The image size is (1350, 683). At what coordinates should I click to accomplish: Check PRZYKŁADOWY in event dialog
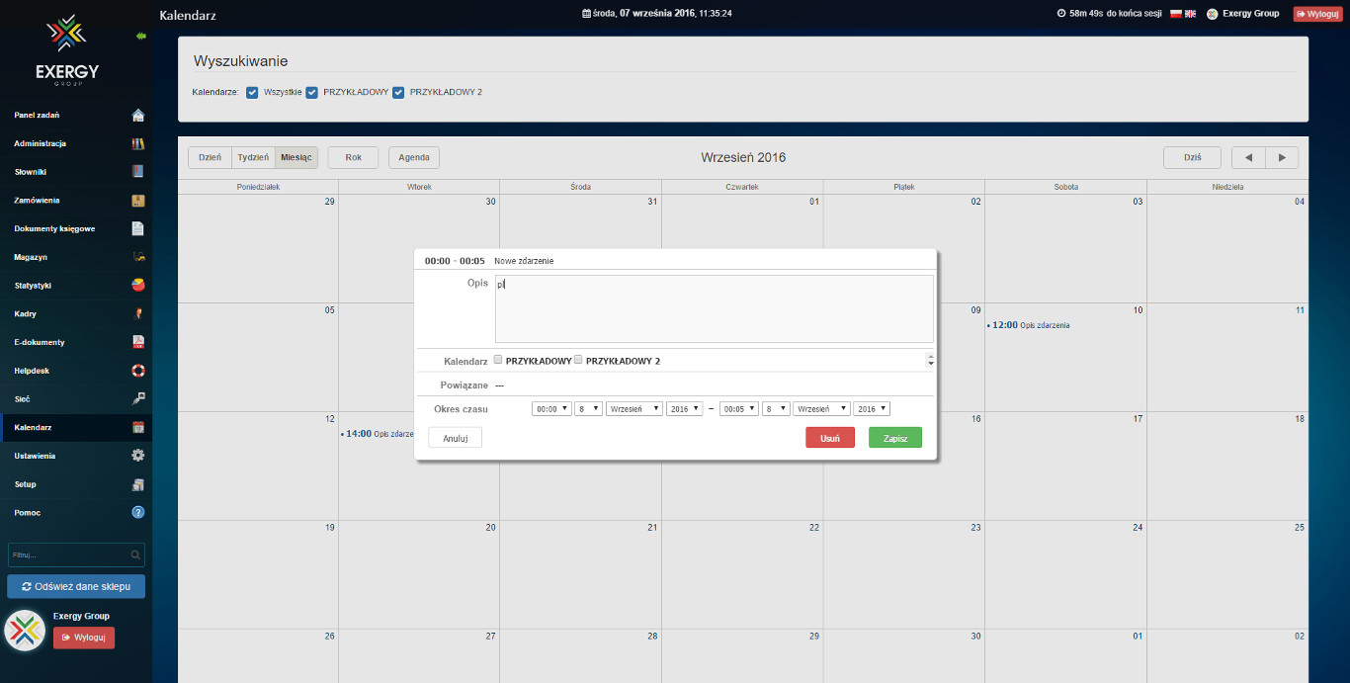coord(498,360)
